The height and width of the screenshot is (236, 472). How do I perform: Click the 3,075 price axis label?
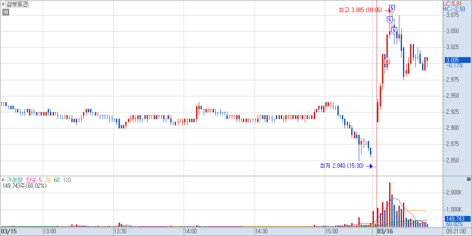click(x=453, y=15)
